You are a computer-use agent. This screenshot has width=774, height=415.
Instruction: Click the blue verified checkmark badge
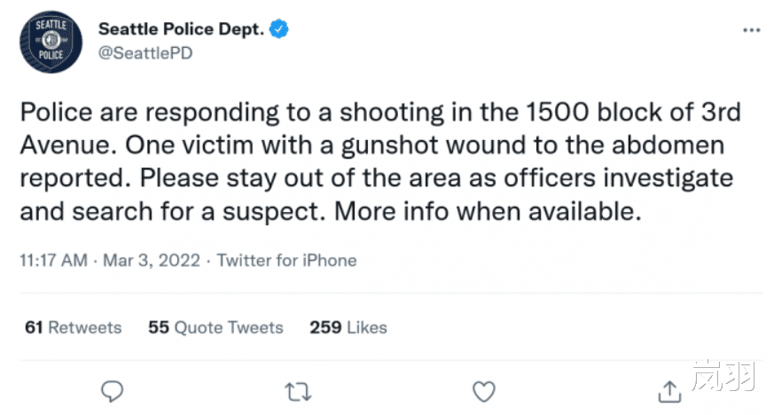(280, 29)
